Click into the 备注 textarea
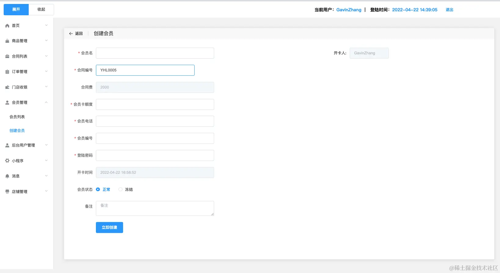Screen dimensions: 500x273 pos(155,208)
